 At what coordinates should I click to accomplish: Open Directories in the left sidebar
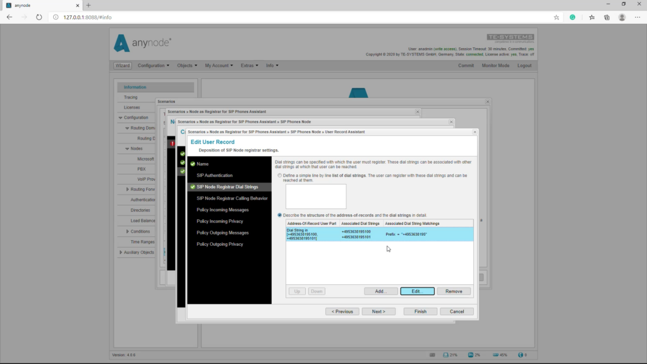(x=140, y=210)
